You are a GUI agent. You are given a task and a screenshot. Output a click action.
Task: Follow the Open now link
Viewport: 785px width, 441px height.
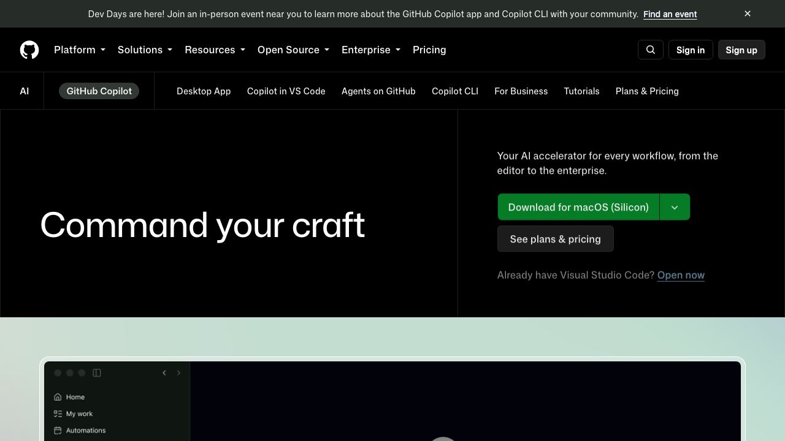click(x=681, y=275)
